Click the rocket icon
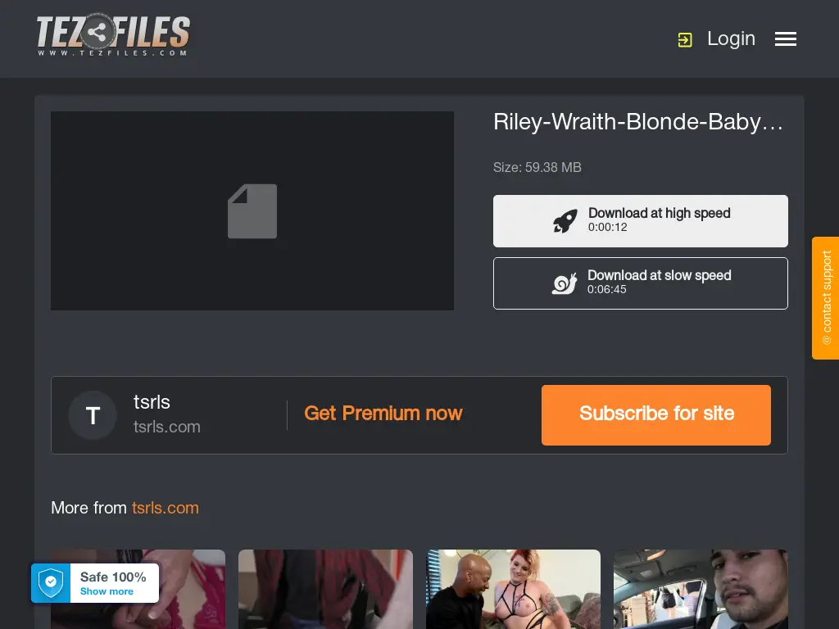The image size is (839, 629). click(x=565, y=221)
